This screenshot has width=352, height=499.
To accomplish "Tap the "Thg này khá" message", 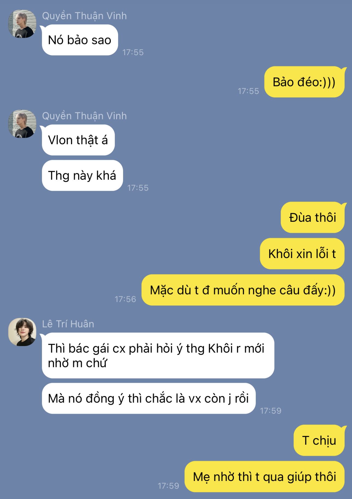I will 82,175.
